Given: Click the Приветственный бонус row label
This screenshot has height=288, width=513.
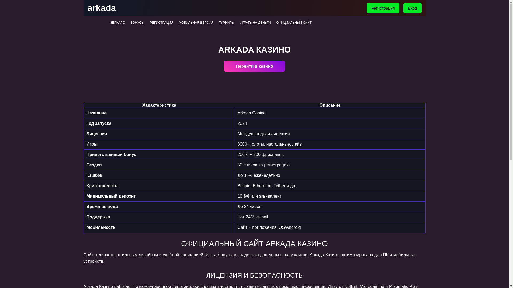Looking at the screenshot, I should tap(111, 155).
